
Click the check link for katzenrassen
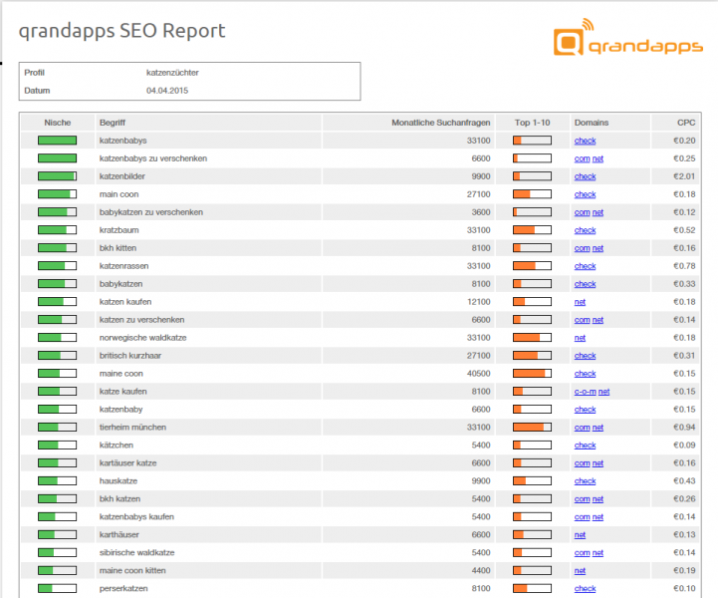click(585, 266)
